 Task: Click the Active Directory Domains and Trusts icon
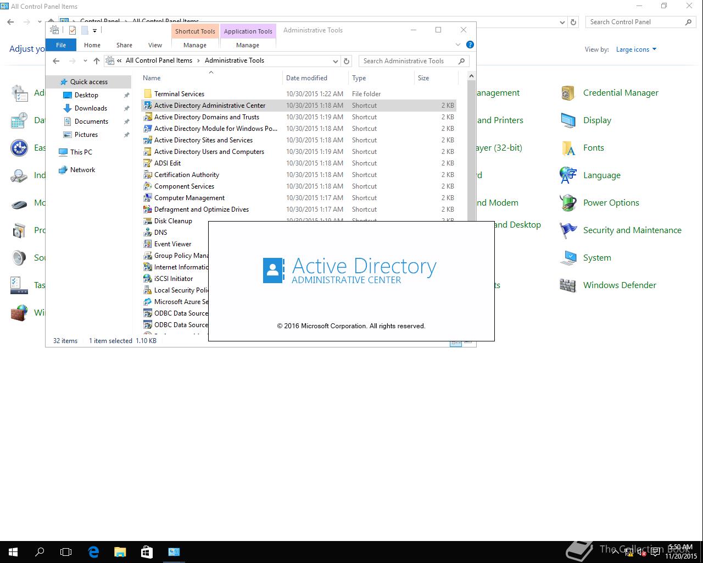point(148,117)
